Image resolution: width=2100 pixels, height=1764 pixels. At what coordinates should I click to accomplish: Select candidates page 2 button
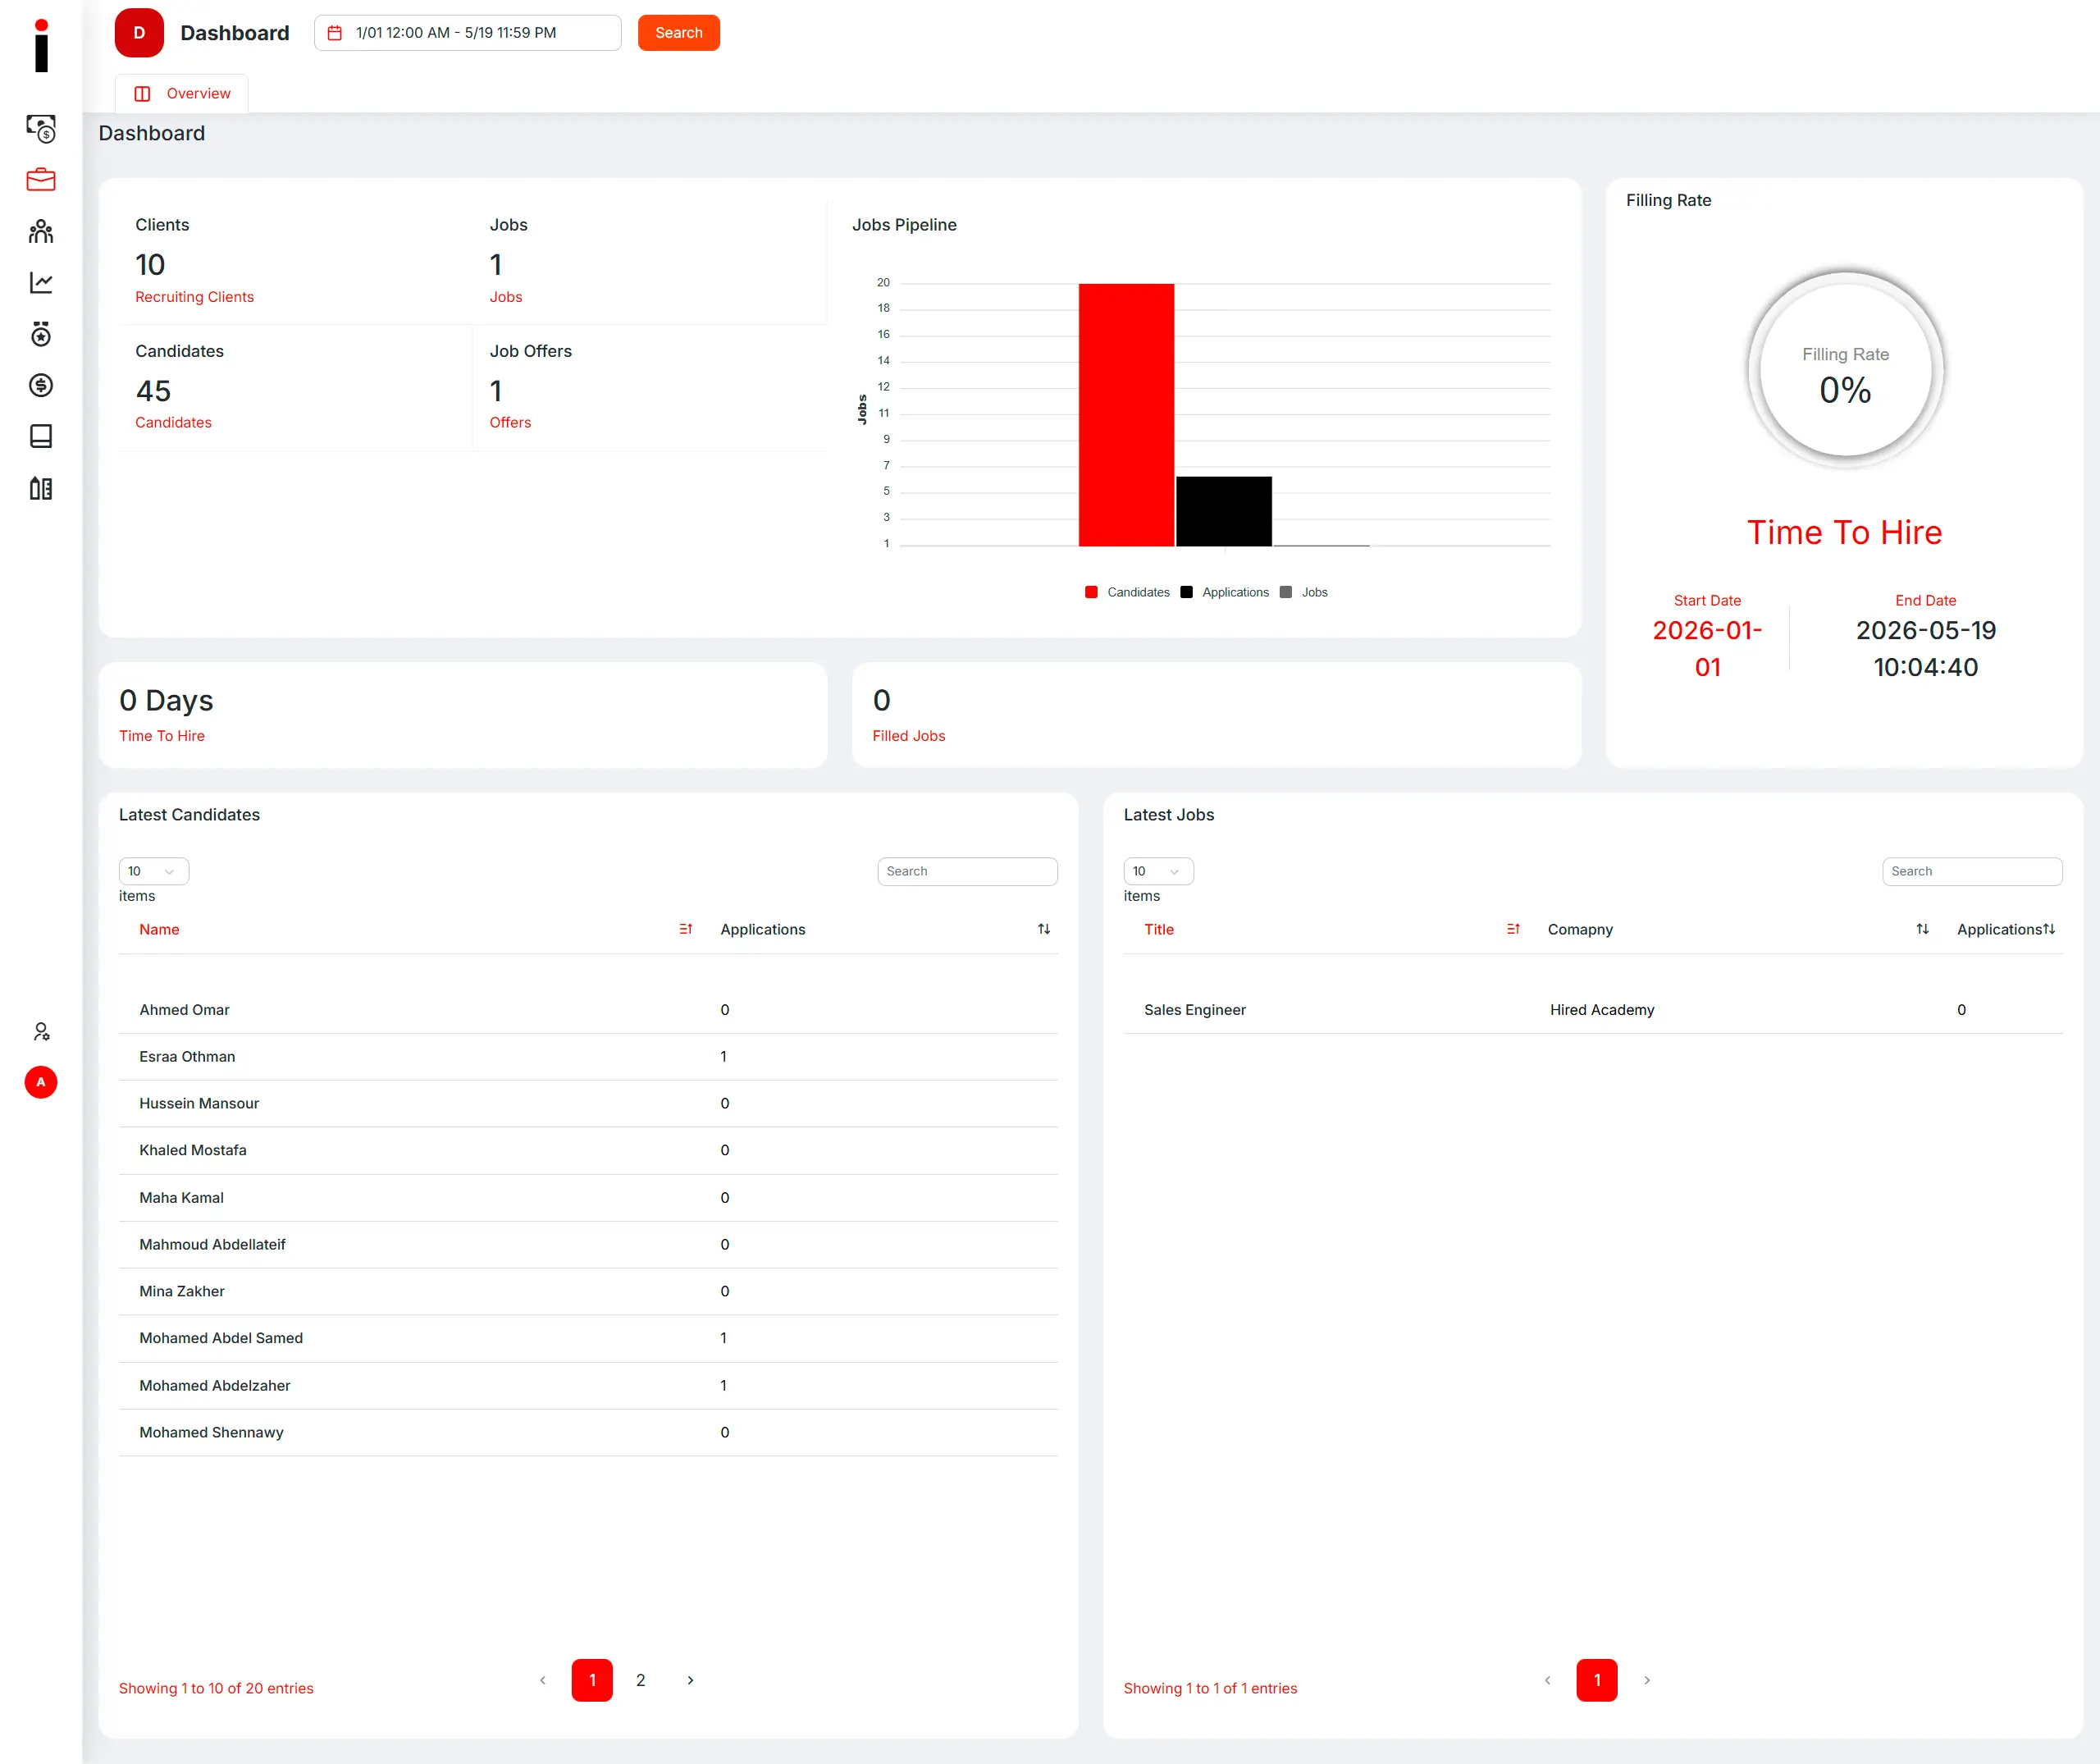tap(641, 1680)
